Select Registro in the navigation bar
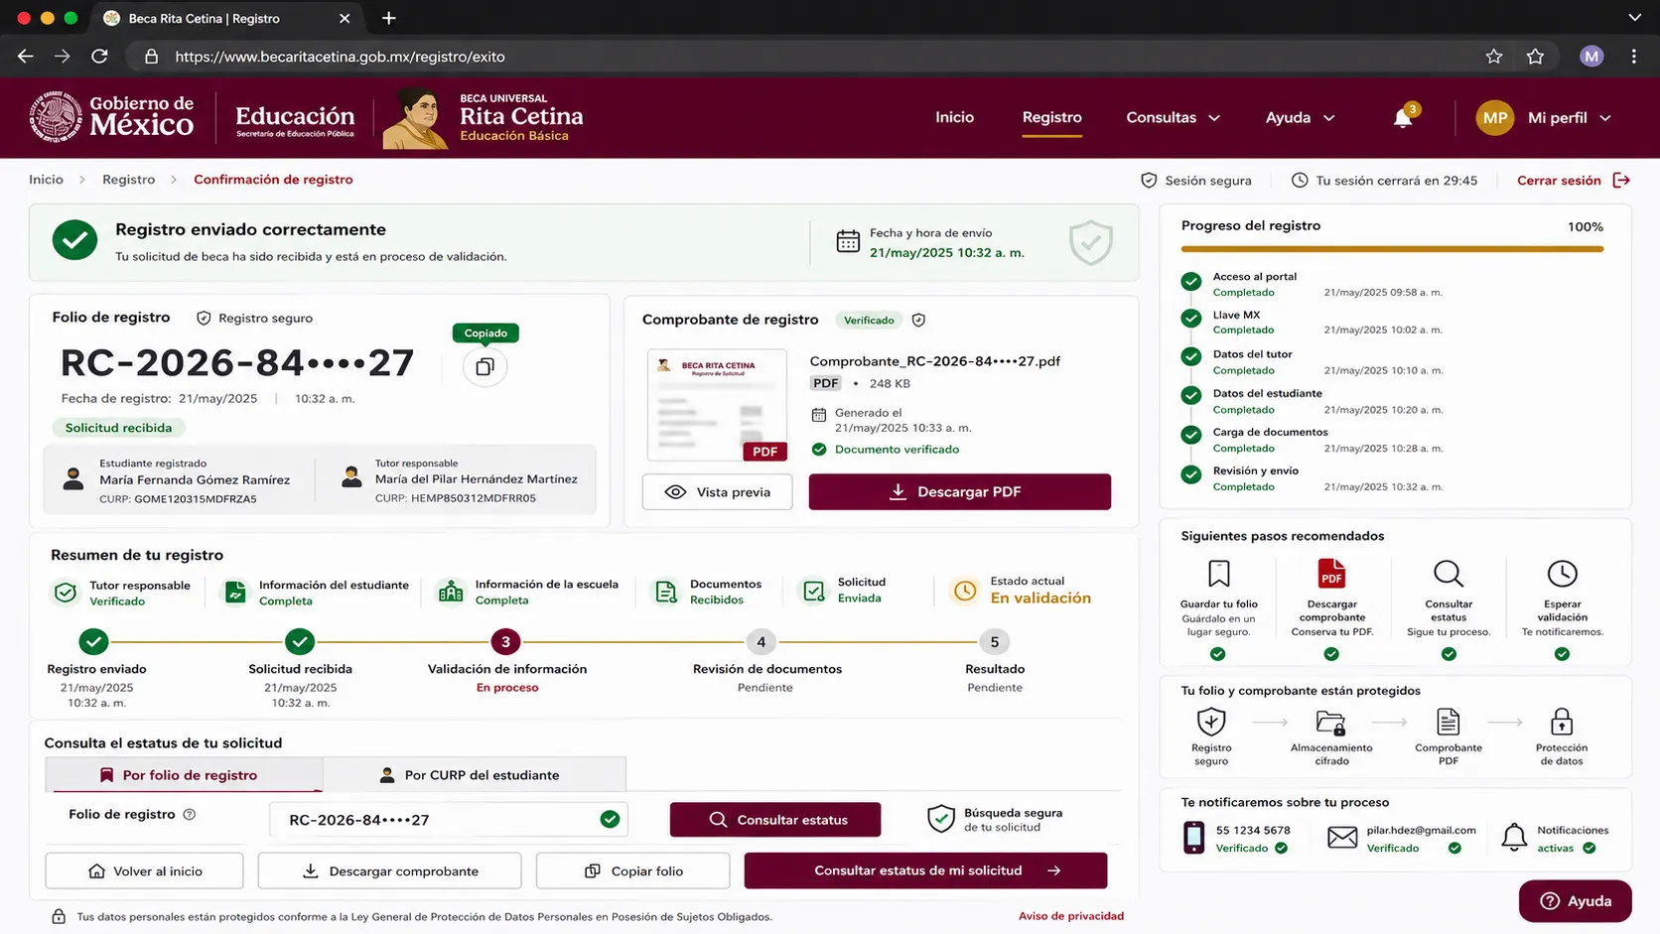Viewport: 1660px width, 934px height. point(1051,117)
